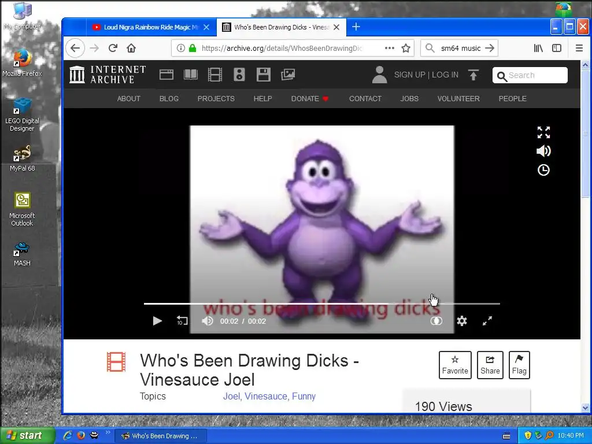Rewind video ten seconds
Viewport: 592px width, 444px height.
tap(182, 321)
